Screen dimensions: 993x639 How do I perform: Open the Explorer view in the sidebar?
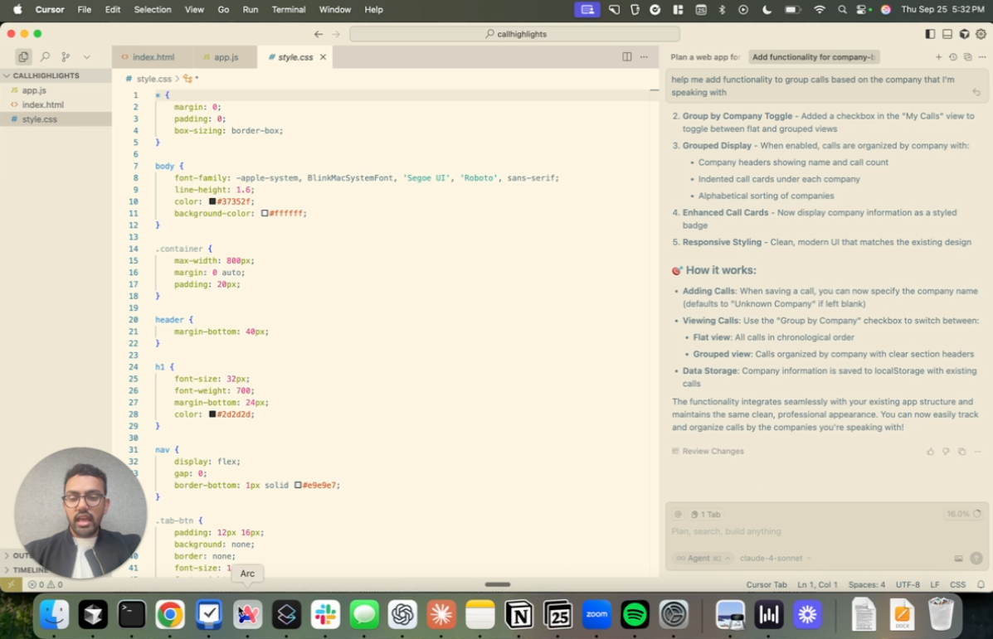pyautogui.click(x=23, y=57)
